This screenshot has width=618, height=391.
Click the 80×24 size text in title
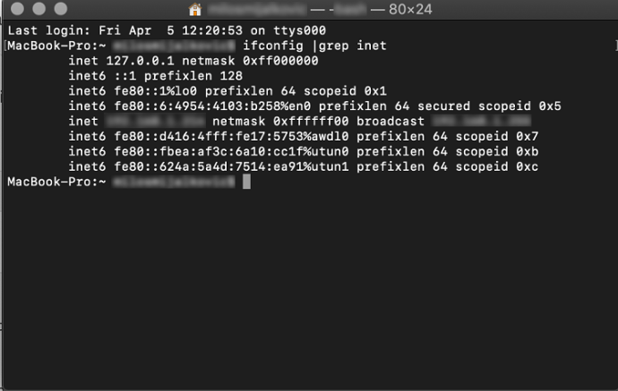pos(410,9)
